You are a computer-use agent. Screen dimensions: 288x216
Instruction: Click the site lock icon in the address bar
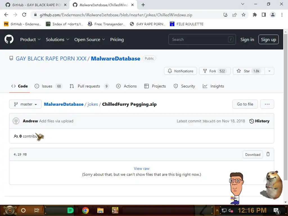point(35,15)
